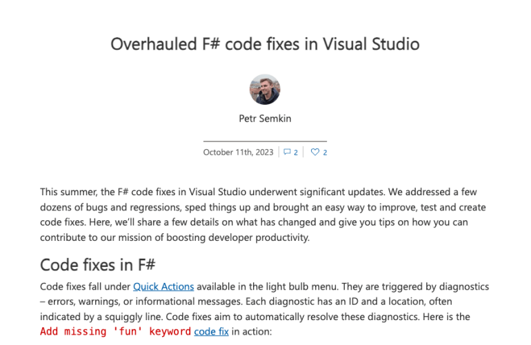Click the red 'Add missing 'fun' keyword' code text

tap(115, 332)
